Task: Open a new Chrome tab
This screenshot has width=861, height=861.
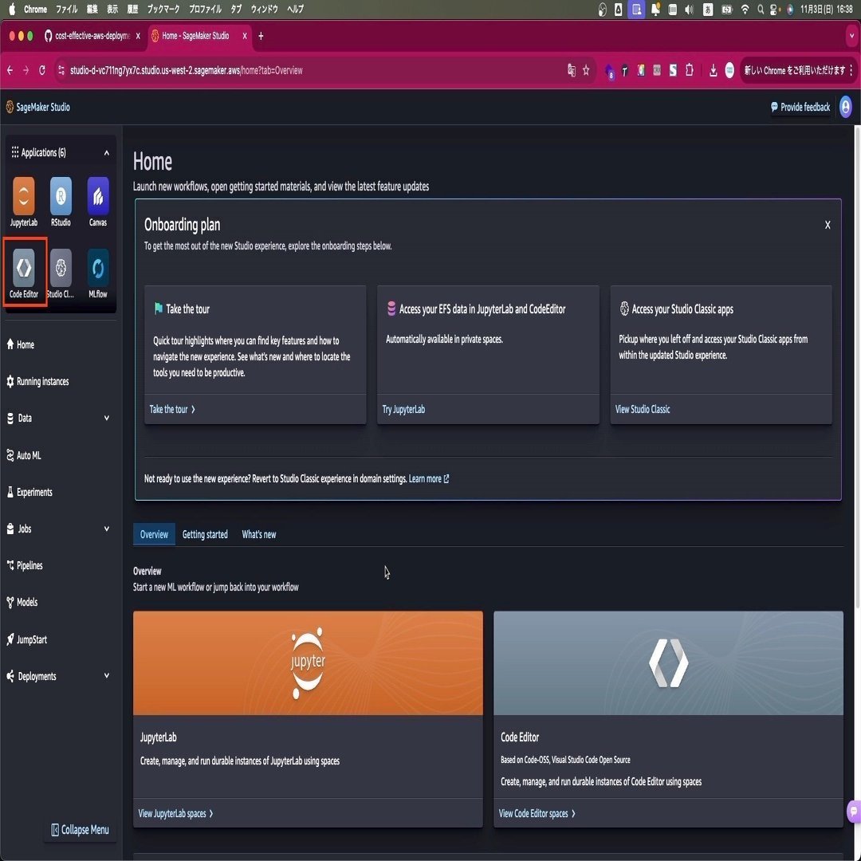Action: 261,36
